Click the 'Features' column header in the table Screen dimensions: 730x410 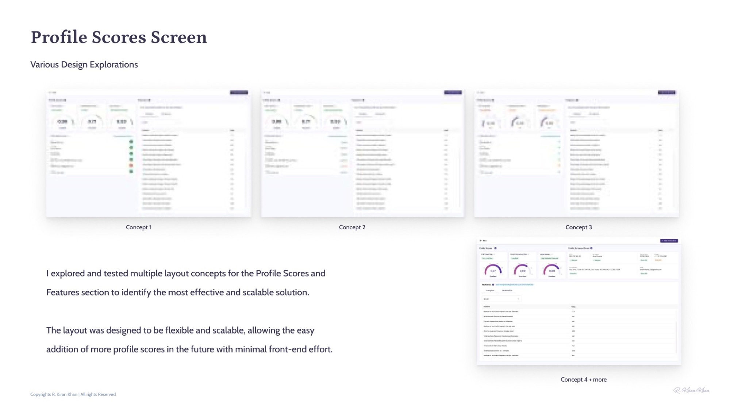(487, 307)
